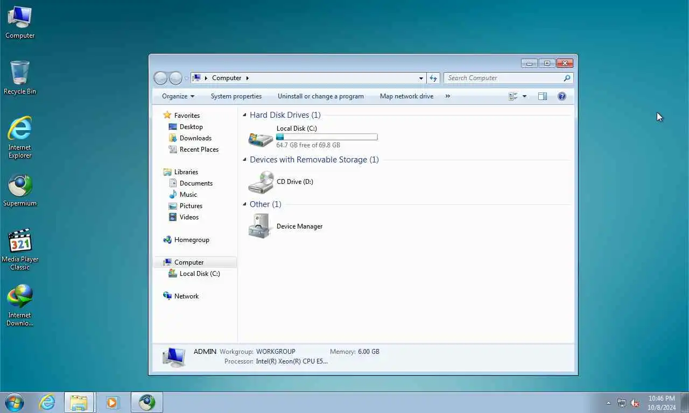The height and width of the screenshot is (413, 689).
Task: Expand address bar previous locations dropdown
Action: (421, 78)
